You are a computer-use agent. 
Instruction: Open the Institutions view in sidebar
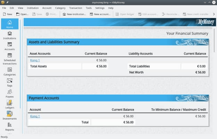(x=10, y=35)
